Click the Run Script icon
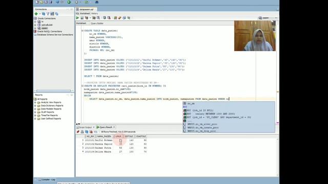 click(82, 18)
